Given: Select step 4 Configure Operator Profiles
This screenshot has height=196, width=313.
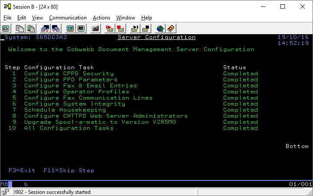Looking at the screenshot, I should tap(77, 92).
